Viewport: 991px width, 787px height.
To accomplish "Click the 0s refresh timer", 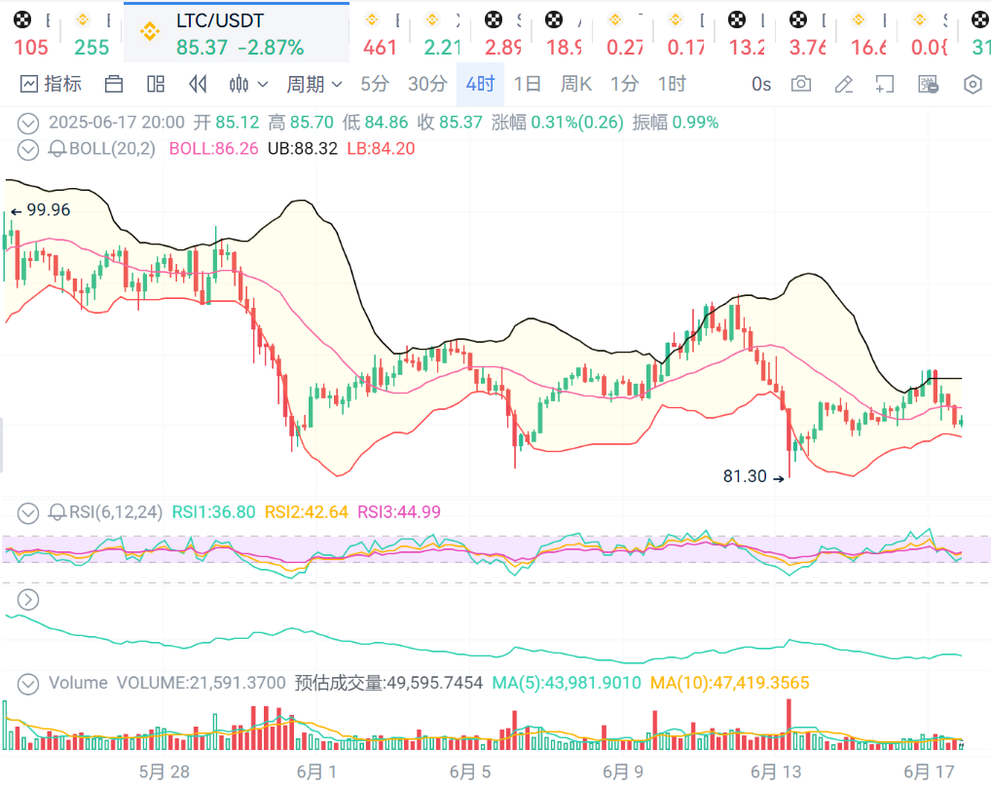I will pos(761,84).
